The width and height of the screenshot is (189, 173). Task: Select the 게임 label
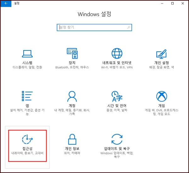[162, 106]
